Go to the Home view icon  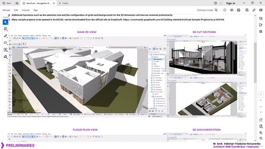(17, 3)
